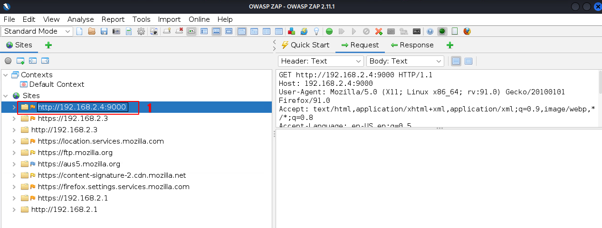Click the New Session toolbar icon
This screenshot has width=602, height=228.
click(x=79, y=31)
